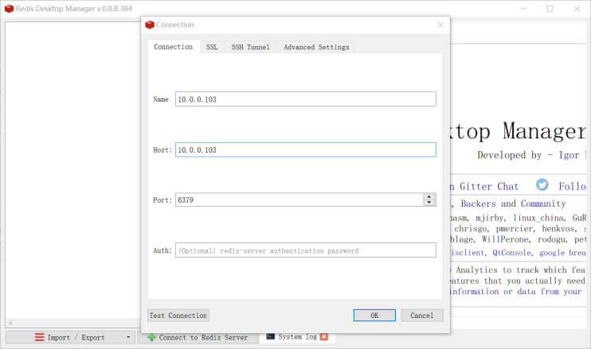
Task: Select the Connection tab
Action: [174, 47]
